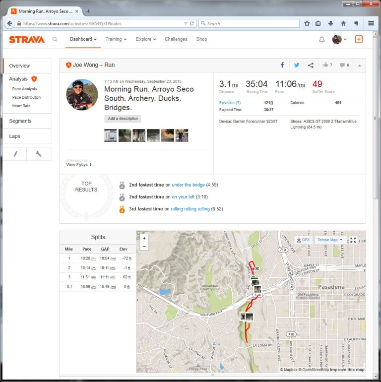Click the browser Search field

click(249, 23)
